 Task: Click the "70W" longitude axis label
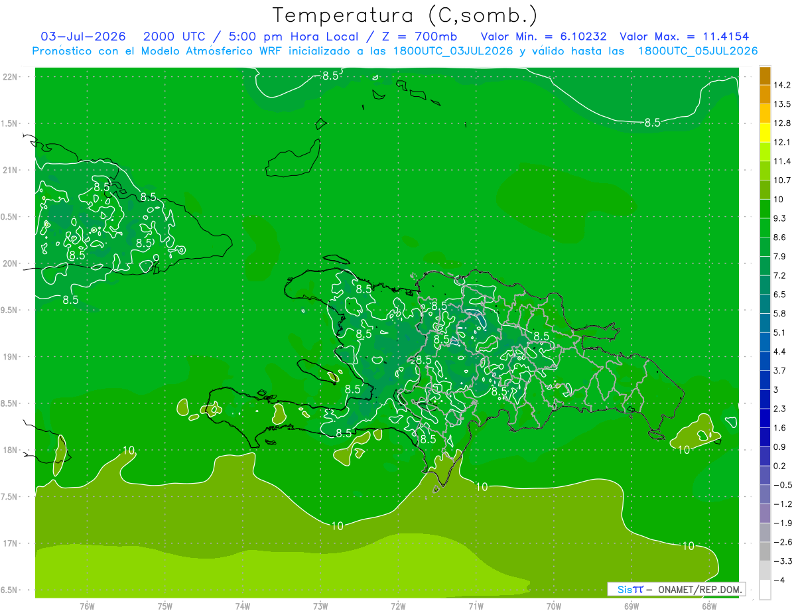pos(554,606)
